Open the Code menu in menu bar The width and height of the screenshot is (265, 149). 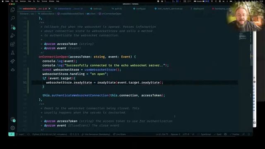tap(7, 1)
